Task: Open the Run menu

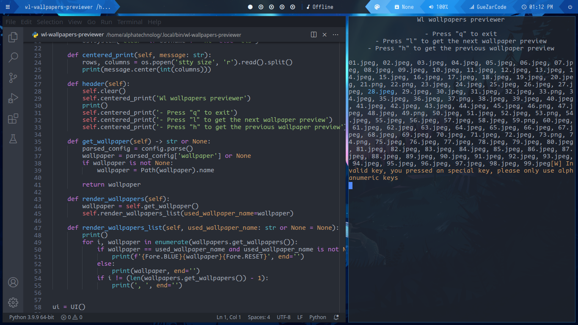Action: pos(107,22)
